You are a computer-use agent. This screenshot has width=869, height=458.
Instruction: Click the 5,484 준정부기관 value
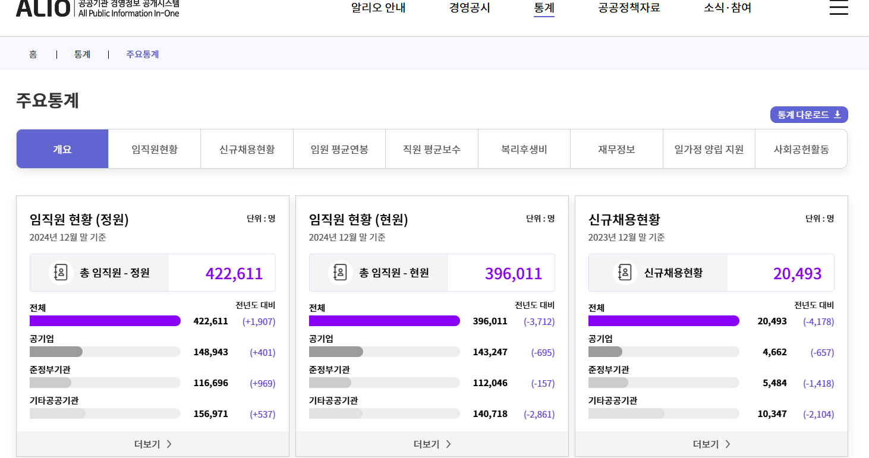tap(774, 383)
